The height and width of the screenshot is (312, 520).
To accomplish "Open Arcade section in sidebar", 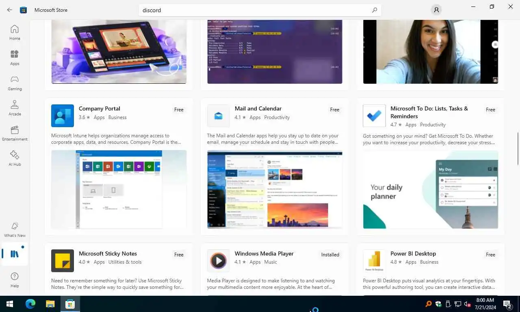I will point(15,108).
